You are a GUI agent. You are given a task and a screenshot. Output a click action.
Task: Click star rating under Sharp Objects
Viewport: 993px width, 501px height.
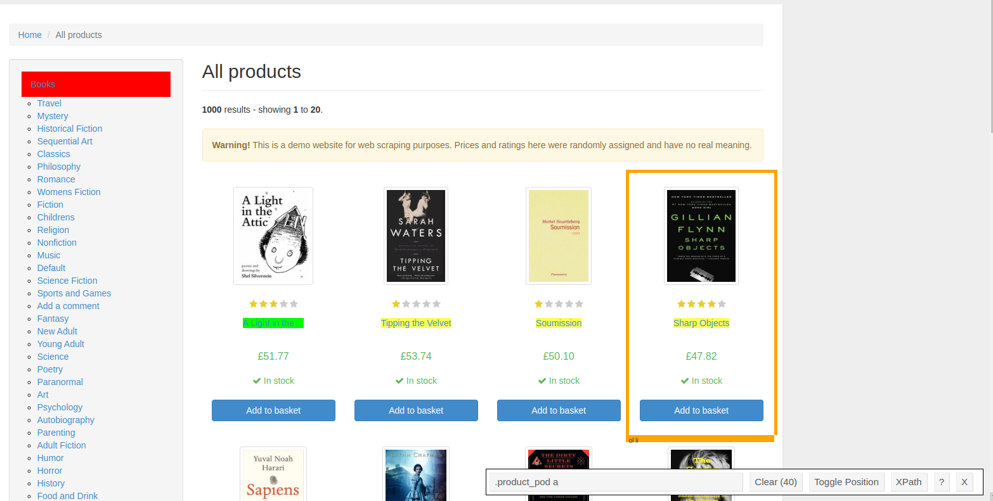pos(701,304)
